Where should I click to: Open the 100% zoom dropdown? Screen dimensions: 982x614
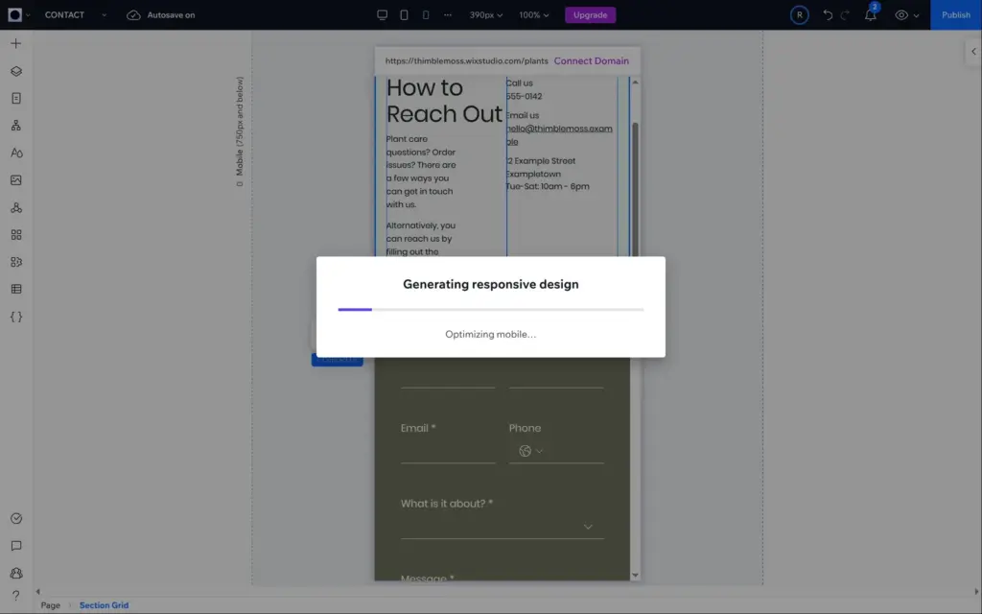coord(533,15)
